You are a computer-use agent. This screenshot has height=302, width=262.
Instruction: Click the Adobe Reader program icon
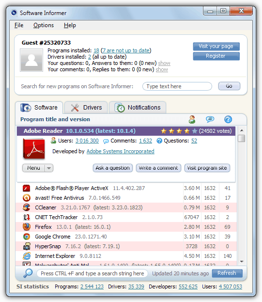point(34,148)
